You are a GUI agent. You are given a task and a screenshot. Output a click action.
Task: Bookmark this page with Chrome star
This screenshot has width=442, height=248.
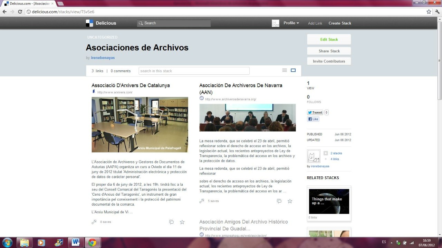coord(429,12)
